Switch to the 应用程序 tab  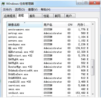[10, 16]
